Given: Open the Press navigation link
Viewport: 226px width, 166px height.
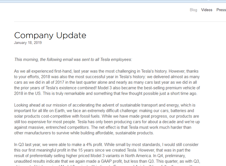Looking at the screenshot, I should coord(221,10).
